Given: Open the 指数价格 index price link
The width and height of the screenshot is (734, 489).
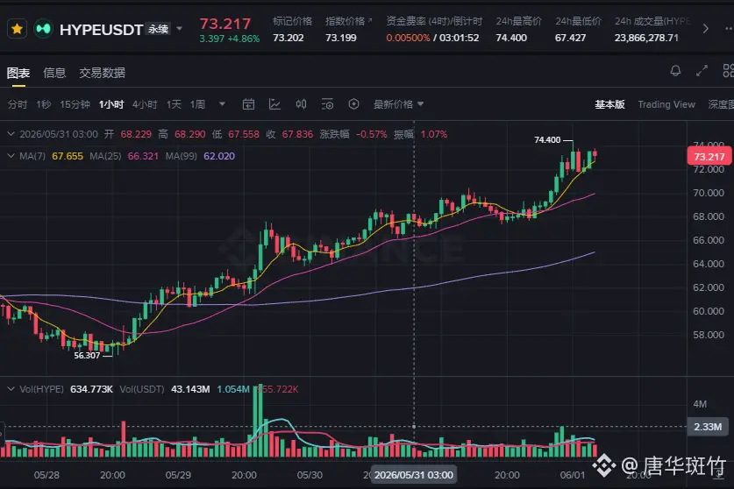Looking at the screenshot, I should [348, 21].
